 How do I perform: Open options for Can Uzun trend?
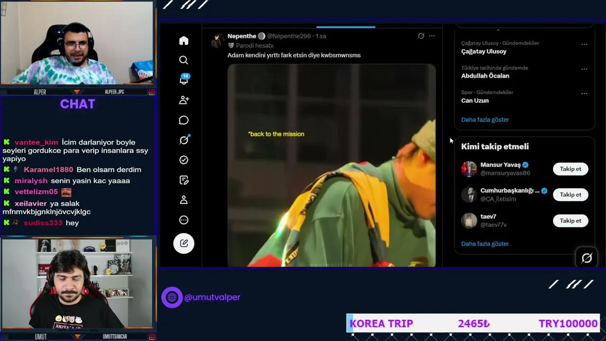(x=584, y=94)
